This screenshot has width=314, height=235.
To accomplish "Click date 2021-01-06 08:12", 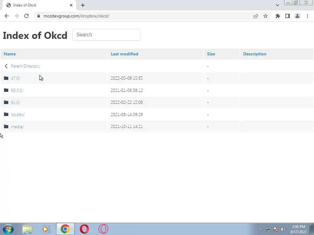I will [127, 90].
